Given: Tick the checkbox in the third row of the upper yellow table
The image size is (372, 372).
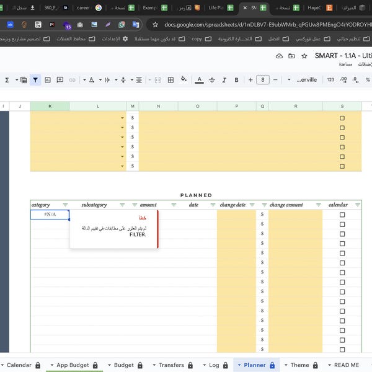Looking at the screenshot, I should (342, 138).
